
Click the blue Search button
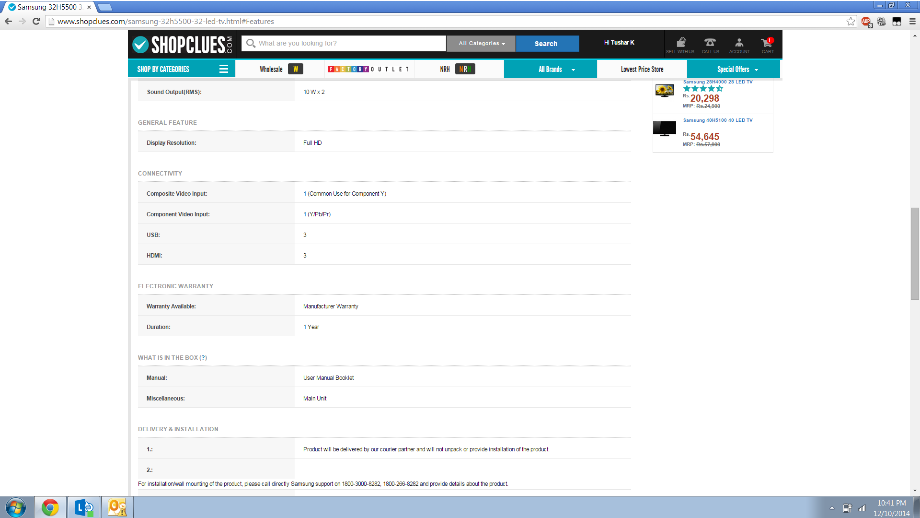[546, 44]
